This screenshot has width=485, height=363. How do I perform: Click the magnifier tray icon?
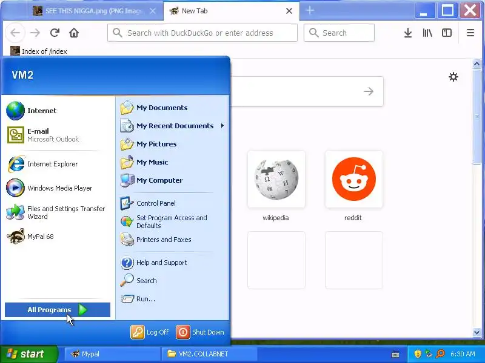coord(440,354)
